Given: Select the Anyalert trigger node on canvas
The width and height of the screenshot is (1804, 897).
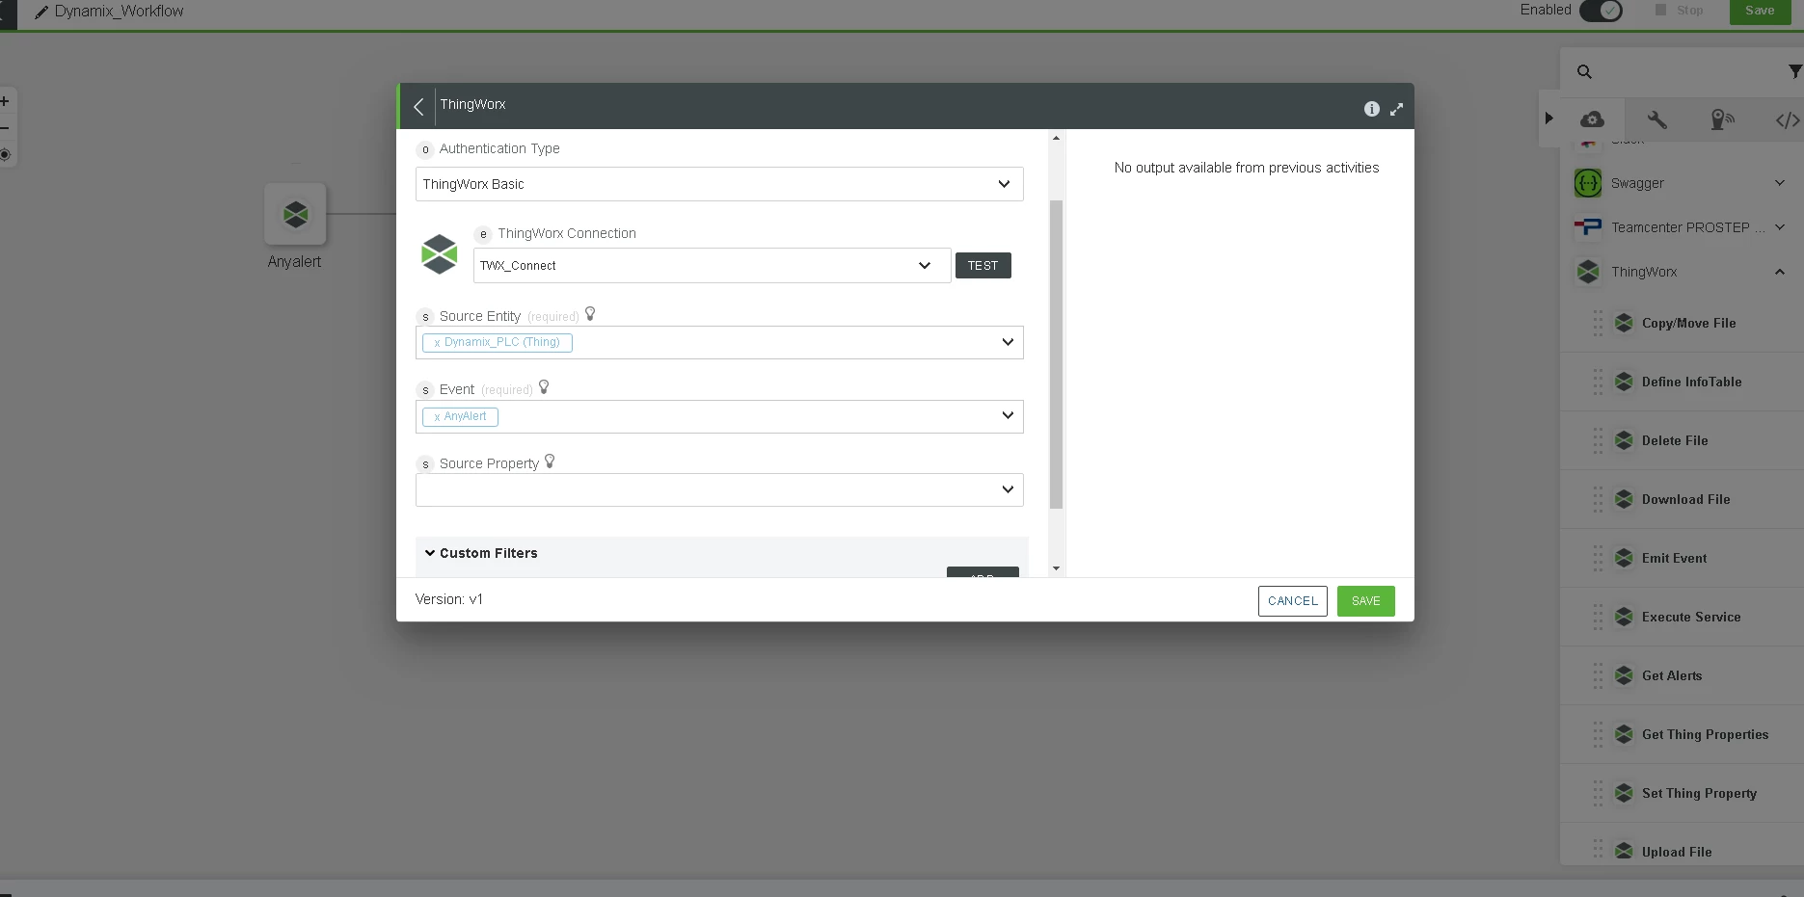Looking at the screenshot, I should point(295,214).
